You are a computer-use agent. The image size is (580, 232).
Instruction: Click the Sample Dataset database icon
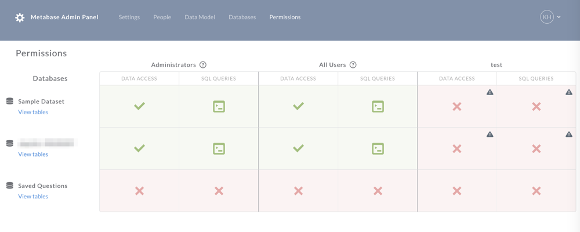point(10,101)
